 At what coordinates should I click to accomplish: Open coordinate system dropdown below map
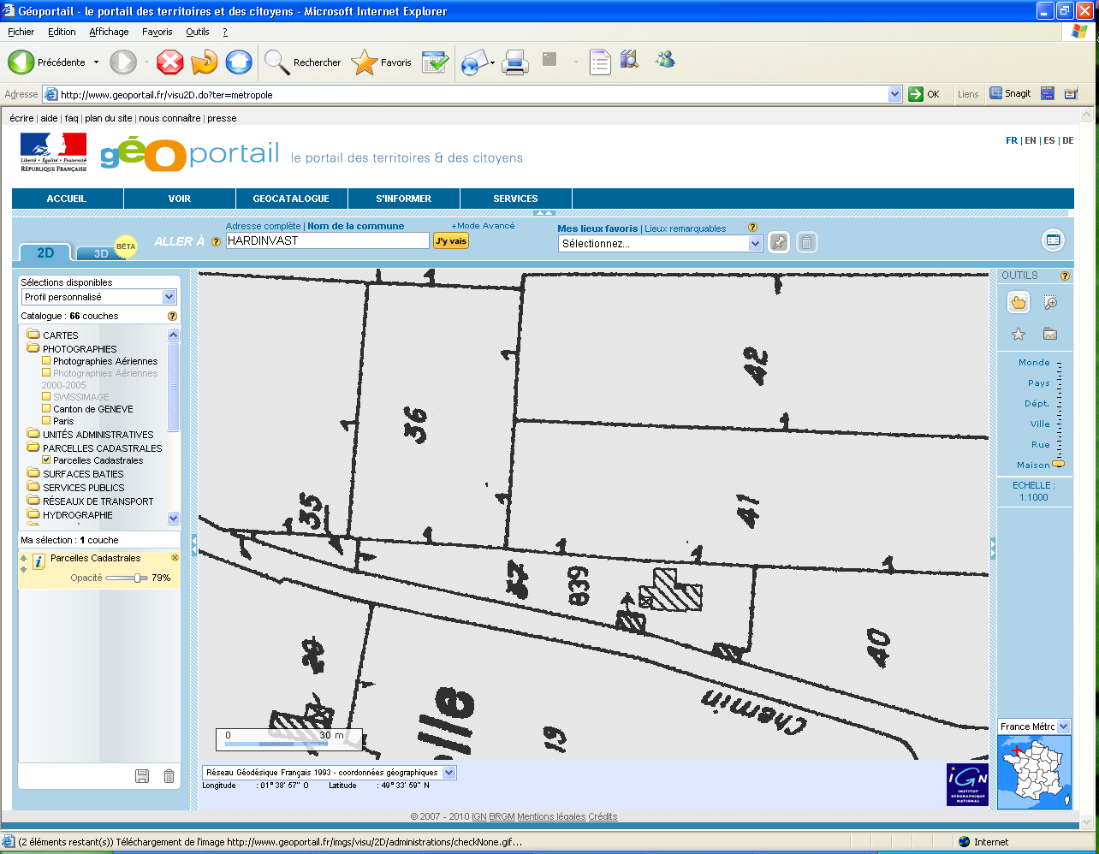pyautogui.click(x=329, y=773)
